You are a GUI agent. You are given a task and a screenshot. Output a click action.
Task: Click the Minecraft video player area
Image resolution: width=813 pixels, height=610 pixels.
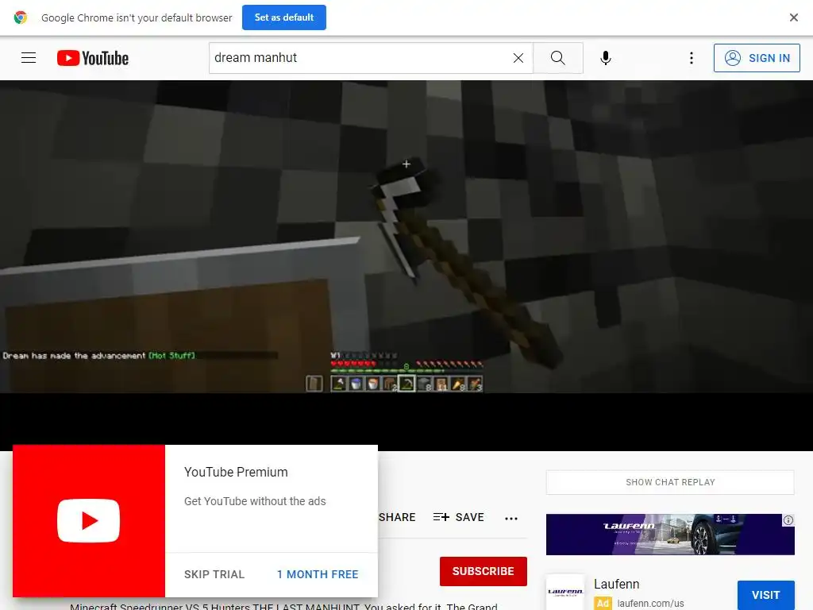(406, 237)
